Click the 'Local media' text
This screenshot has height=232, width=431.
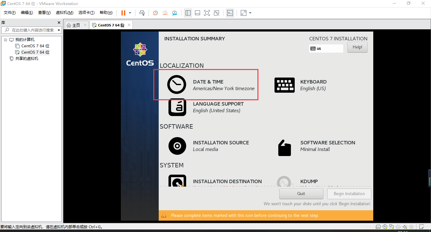click(x=205, y=149)
